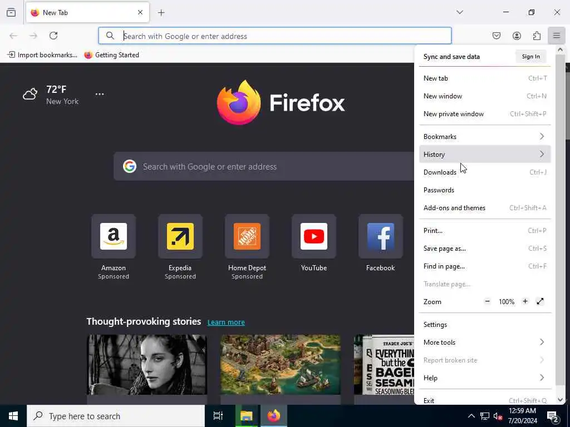Open the Trader Joe's bagel seasoning story
The image size is (570, 427).
point(384,365)
